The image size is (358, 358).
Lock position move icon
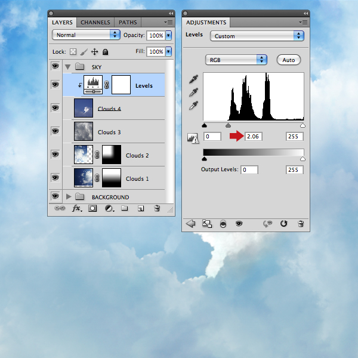click(x=94, y=52)
